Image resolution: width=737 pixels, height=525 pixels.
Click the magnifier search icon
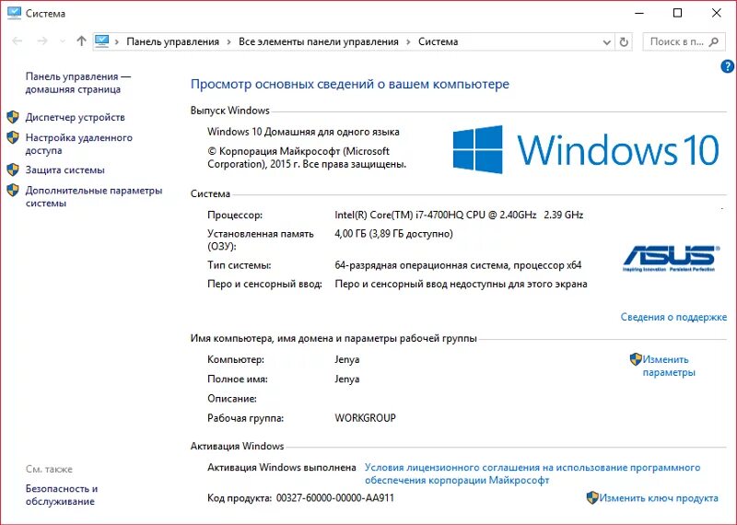pos(713,41)
